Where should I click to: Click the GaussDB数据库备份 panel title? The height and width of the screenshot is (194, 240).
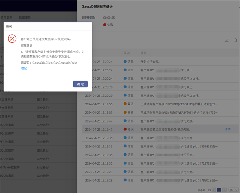[97, 7]
